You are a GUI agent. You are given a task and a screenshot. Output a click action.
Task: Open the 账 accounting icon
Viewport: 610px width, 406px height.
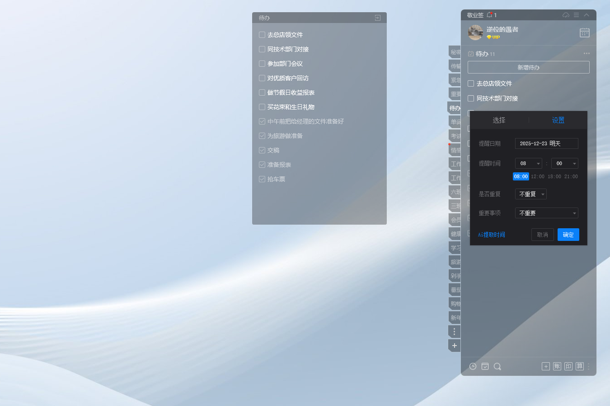557,366
